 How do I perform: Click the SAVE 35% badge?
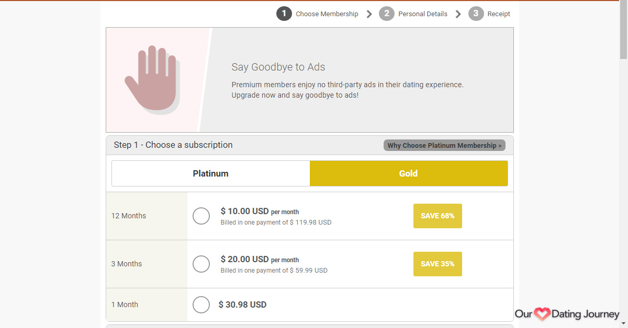(x=438, y=264)
